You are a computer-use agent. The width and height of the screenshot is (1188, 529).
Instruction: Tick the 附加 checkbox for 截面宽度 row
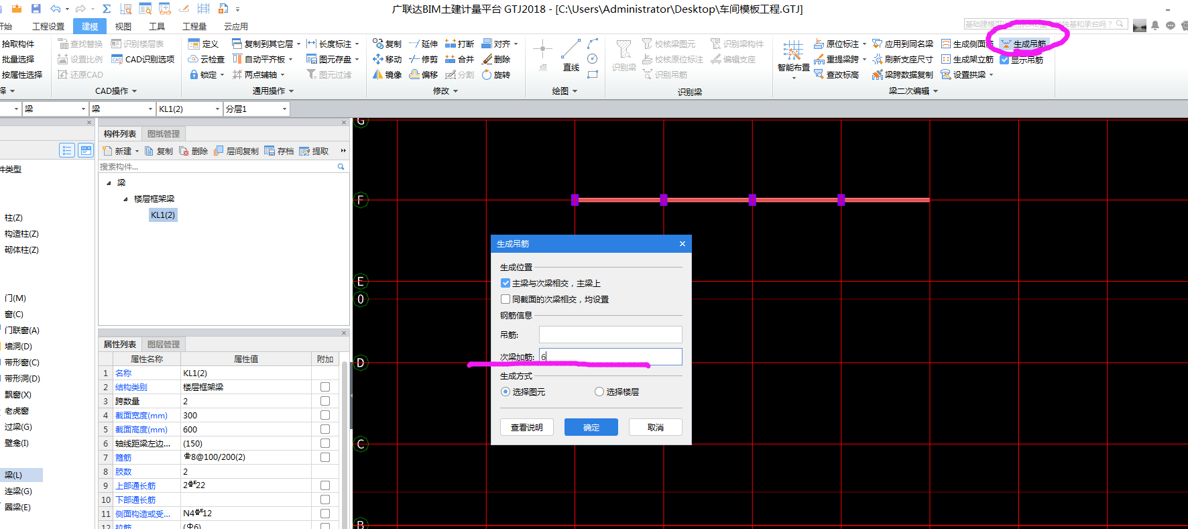pyautogui.click(x=325, y=415)
